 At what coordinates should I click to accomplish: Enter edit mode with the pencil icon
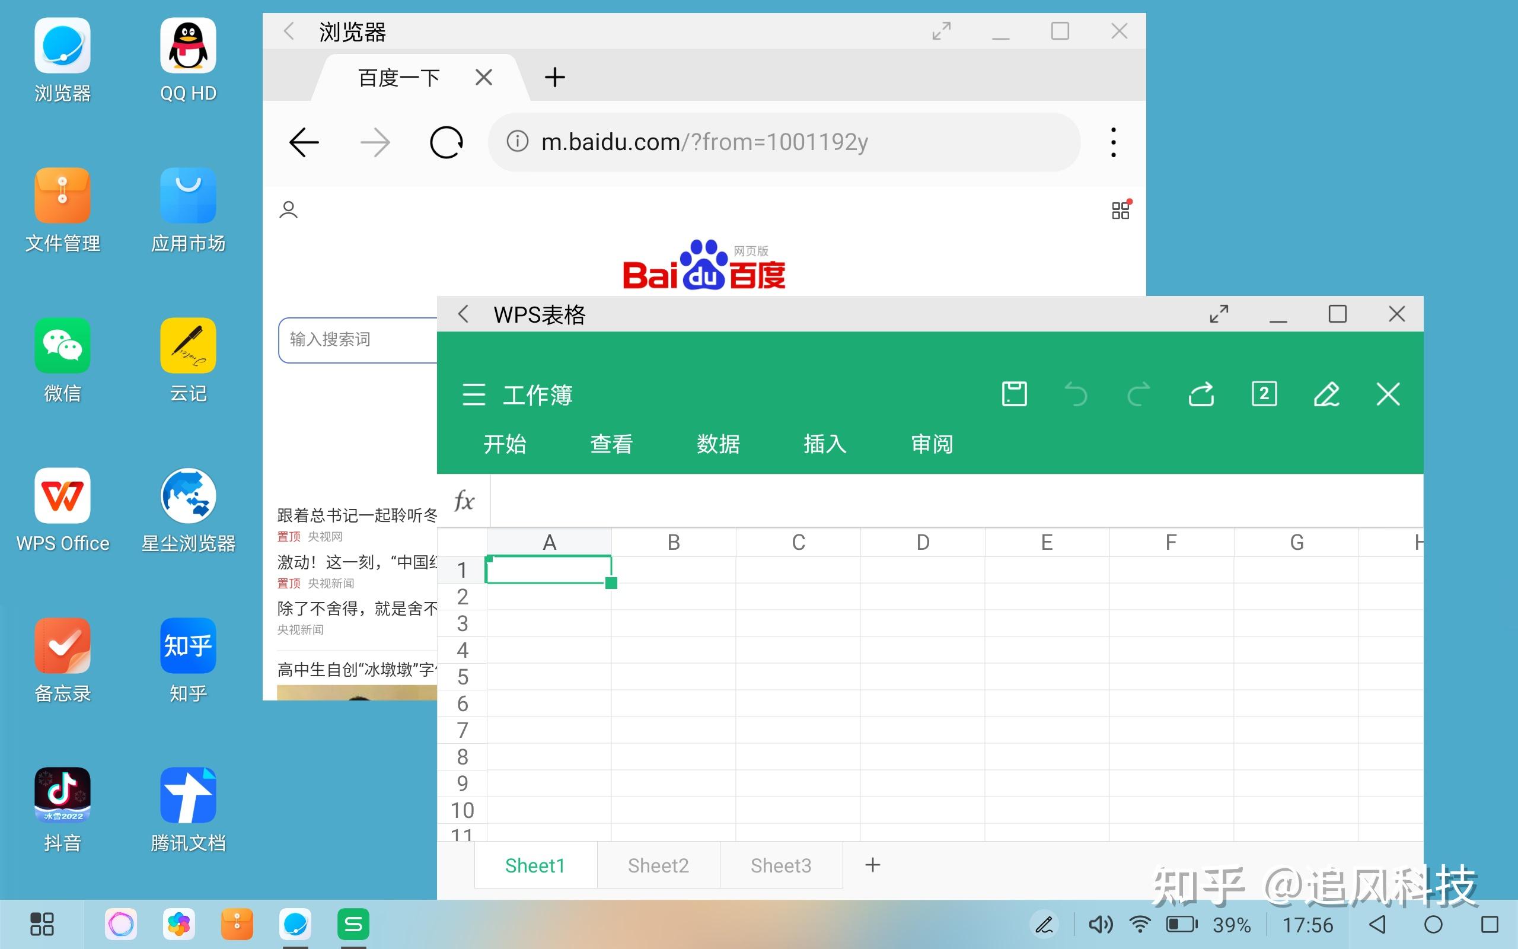tap(1326, 394)
